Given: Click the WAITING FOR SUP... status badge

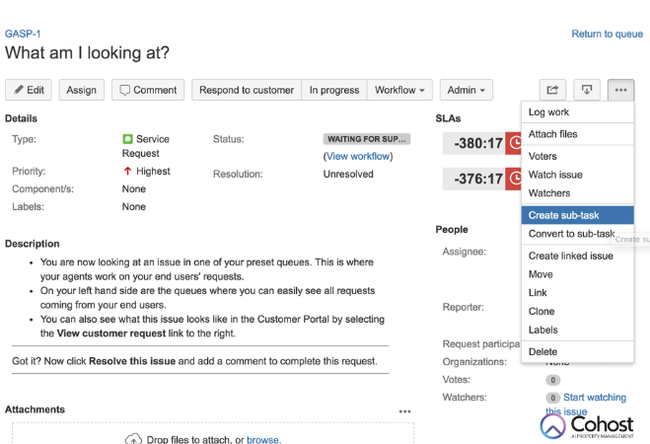Looking at the screenshot, I should tap(367, 139).
